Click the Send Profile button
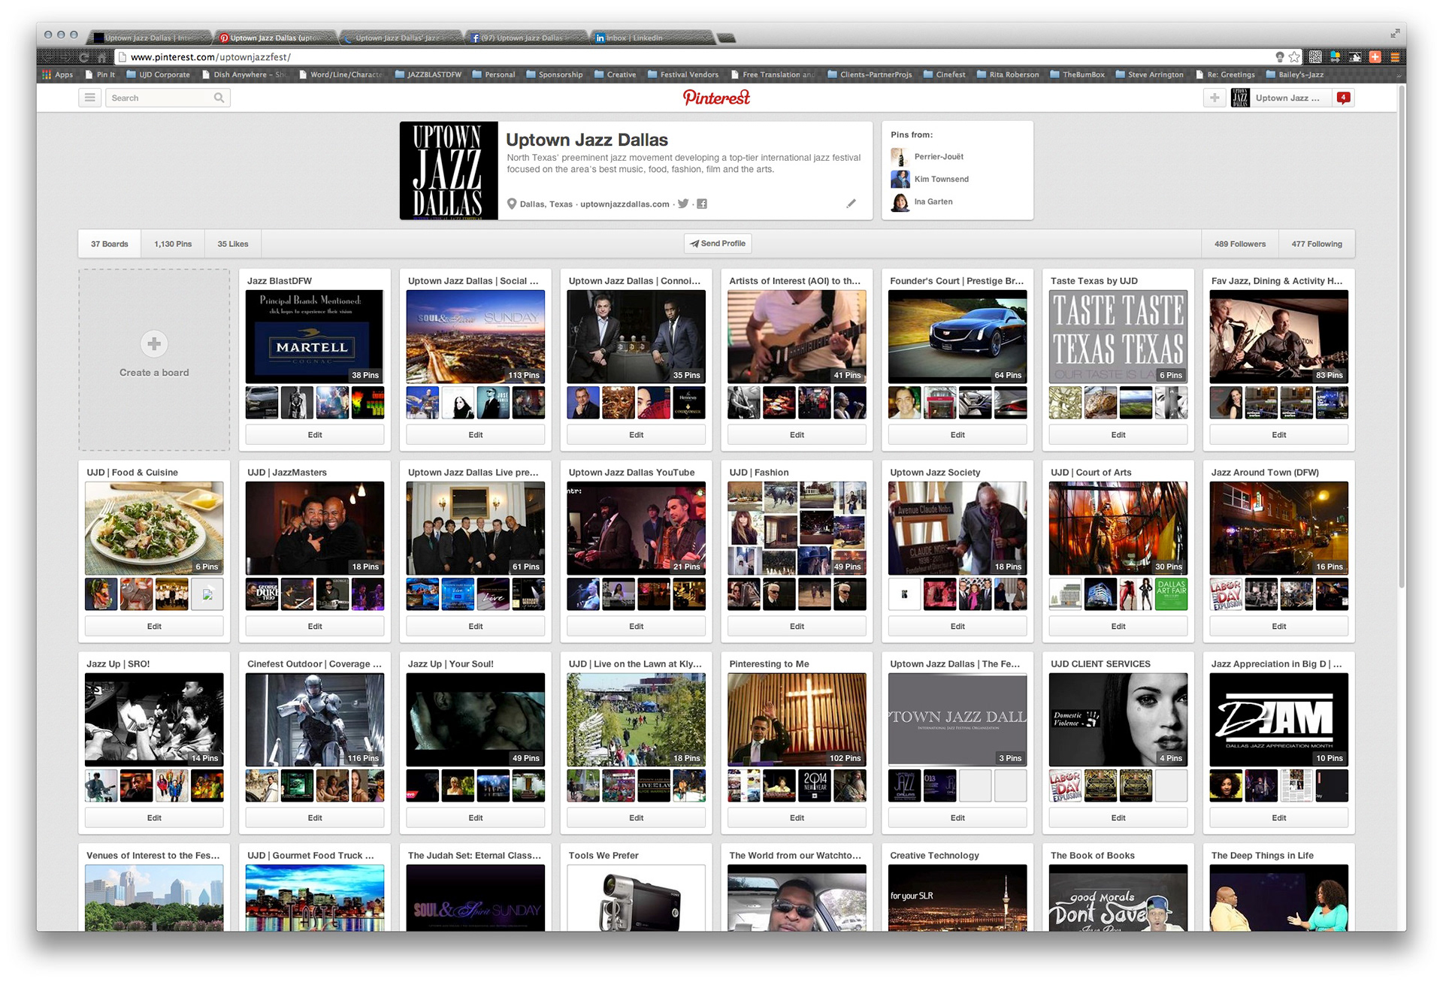 [718, 243]
